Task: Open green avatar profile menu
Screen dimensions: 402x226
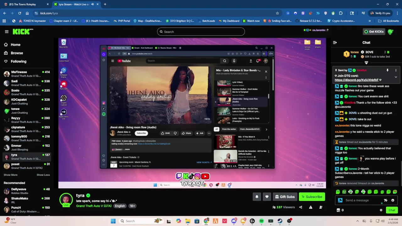Action: pos(390,31)
